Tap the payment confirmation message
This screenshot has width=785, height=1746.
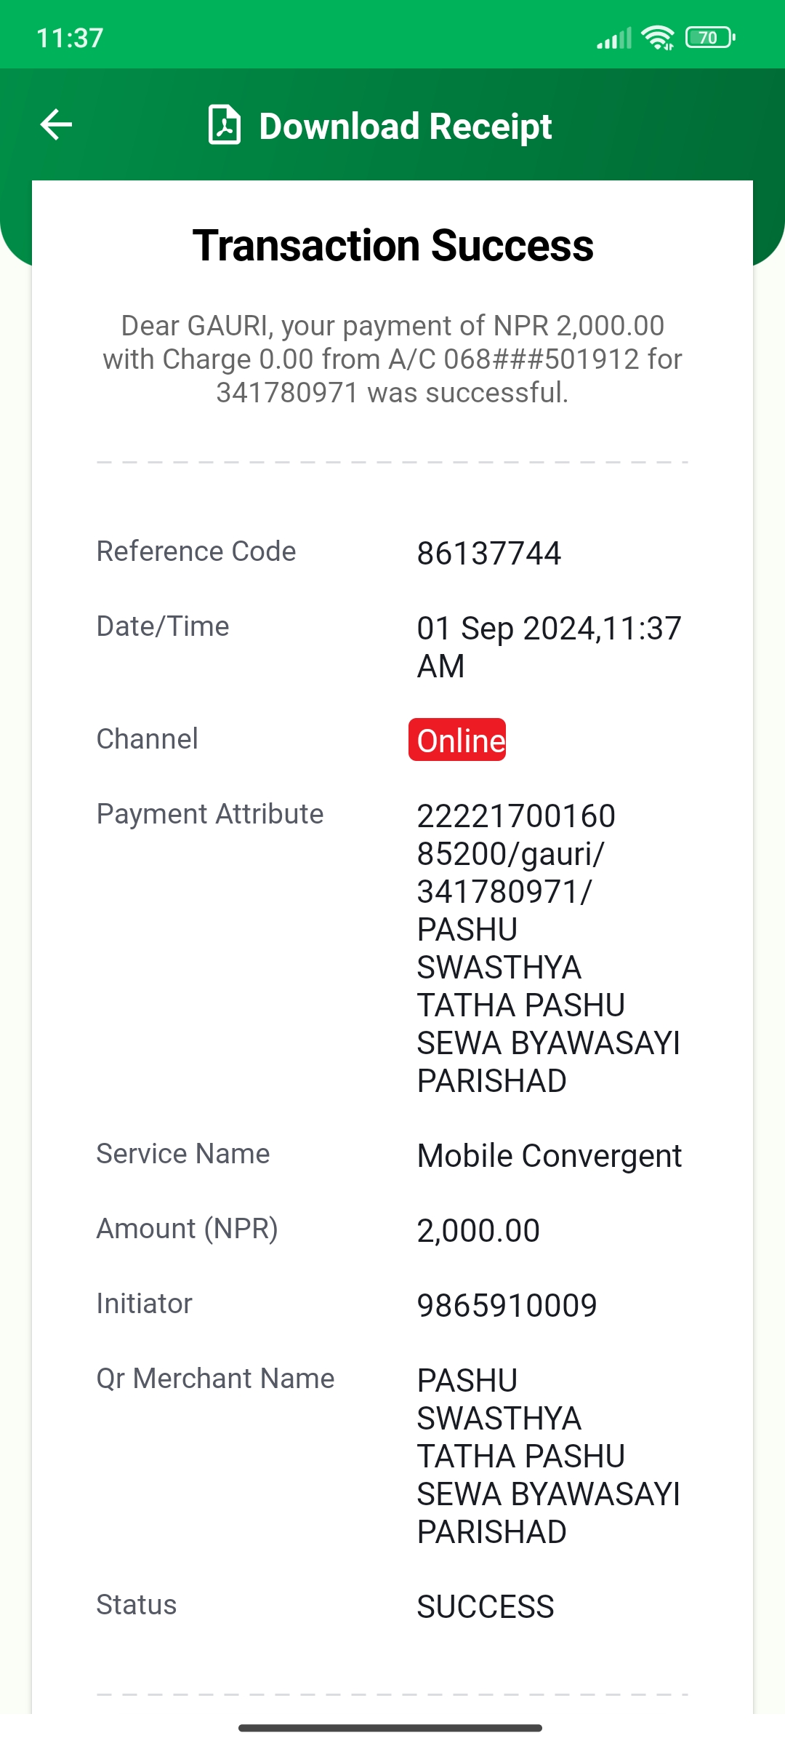click(392, 359)
